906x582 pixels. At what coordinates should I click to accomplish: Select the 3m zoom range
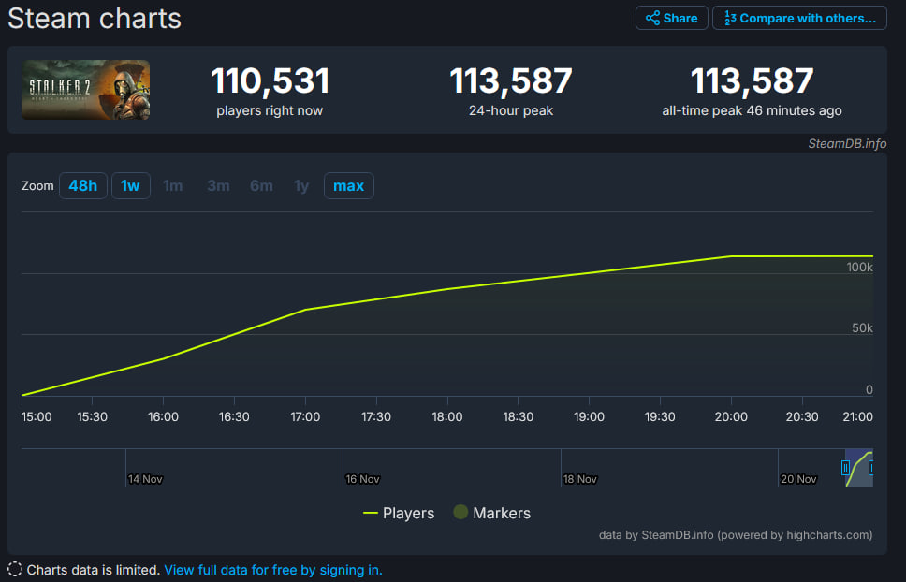click(x=218, y=186)
